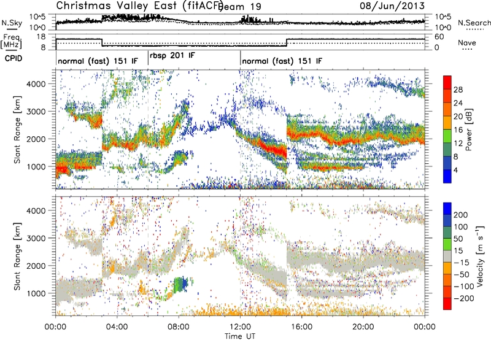The height and width of the screenshot is (340, 491).
Task: Click the 'normal (fast) 151 IF' label starting 12:00
Action: (282, 61)
